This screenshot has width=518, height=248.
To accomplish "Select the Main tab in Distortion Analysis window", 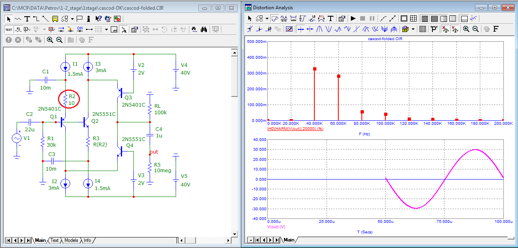I will [x=289, y=240].
